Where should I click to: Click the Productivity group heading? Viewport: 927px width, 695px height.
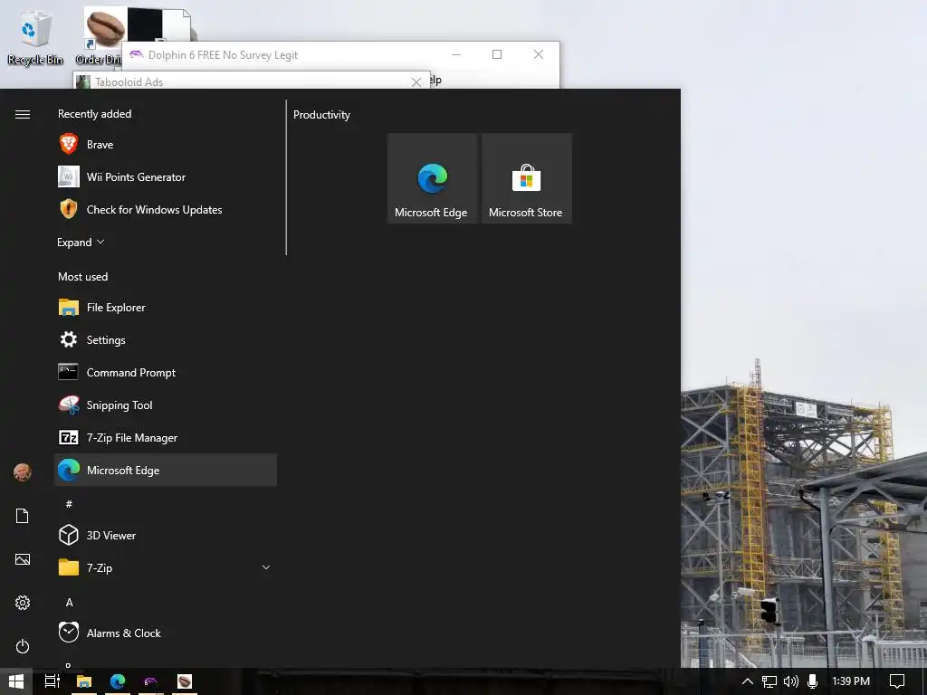(x=321, y=115)
